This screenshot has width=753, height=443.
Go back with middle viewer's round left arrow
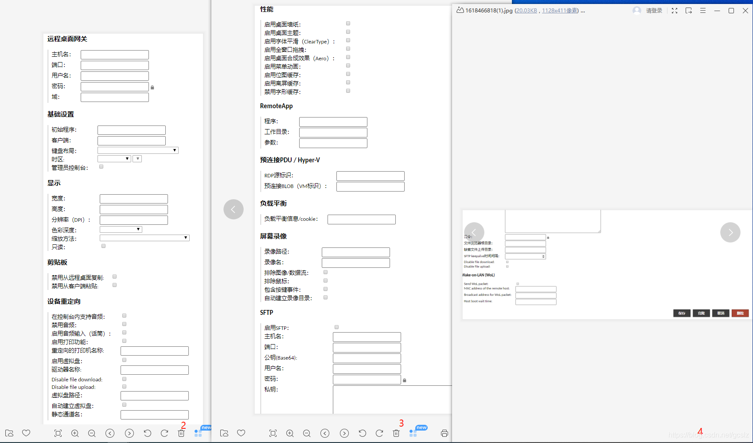[x=234, y=209]
